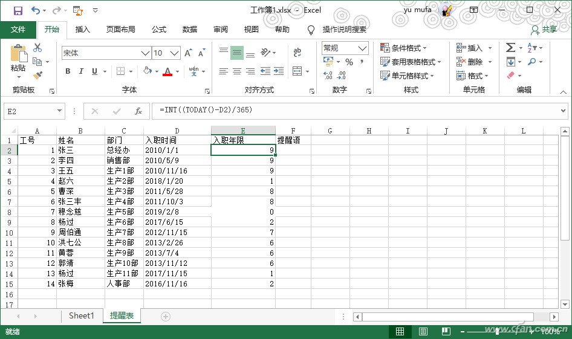Screen dimensions: 572x339
Task: Click the AutoSum sigma icon
Action: pyautogui.click(x=510, y=48)
